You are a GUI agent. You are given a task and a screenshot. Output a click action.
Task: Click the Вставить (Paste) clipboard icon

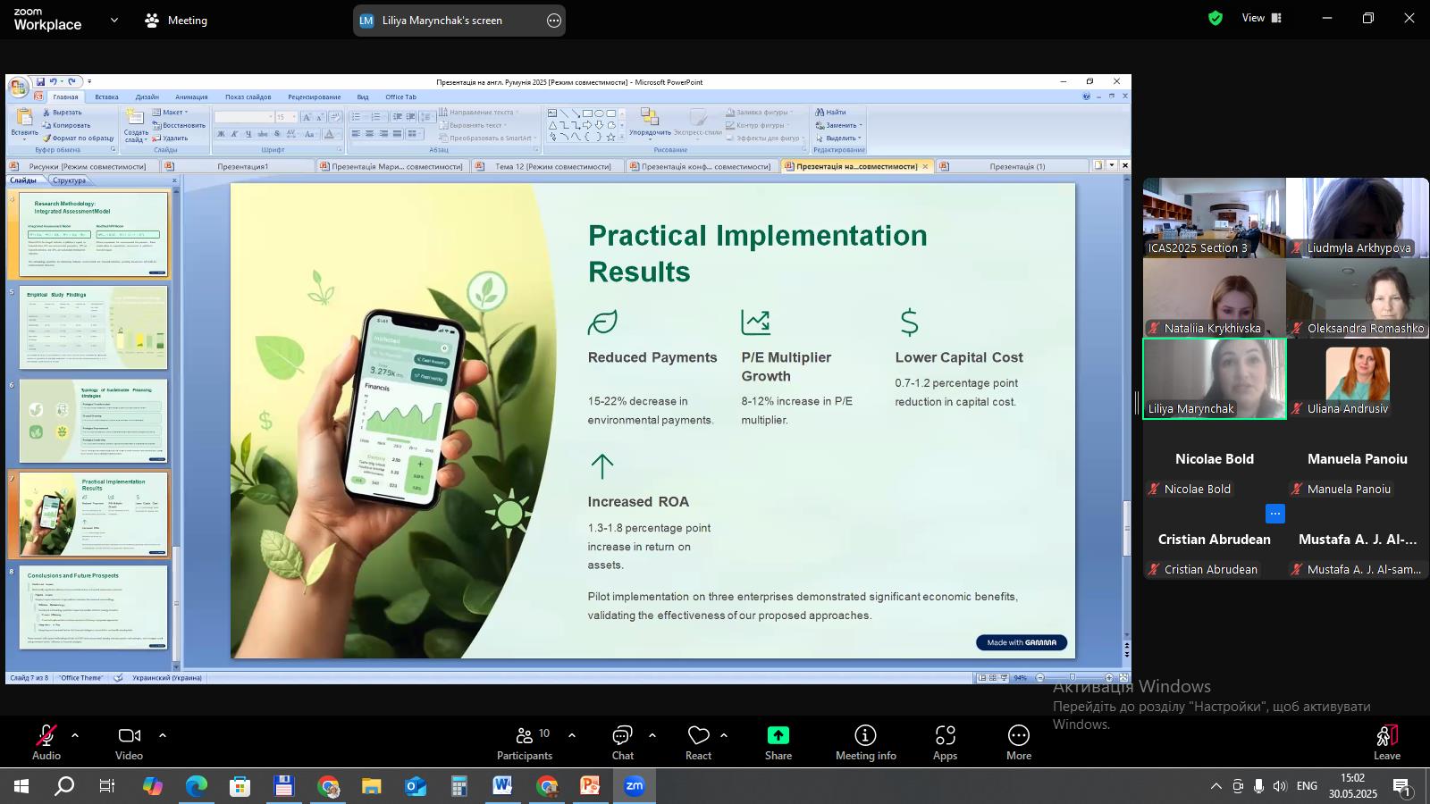[x=24, y=118]
